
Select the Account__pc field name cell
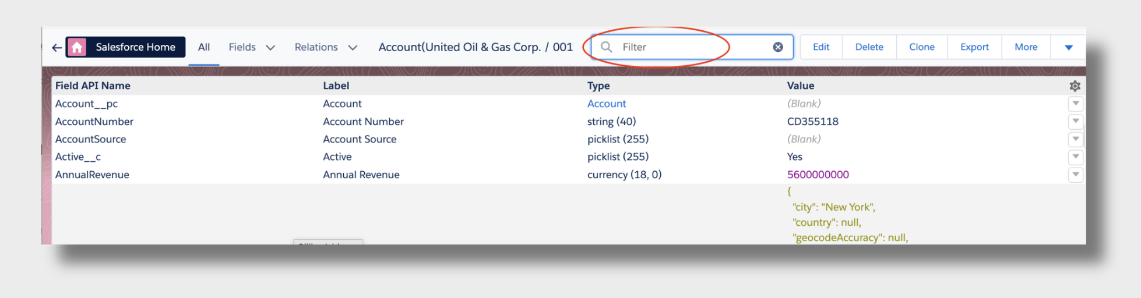[86, 104]
